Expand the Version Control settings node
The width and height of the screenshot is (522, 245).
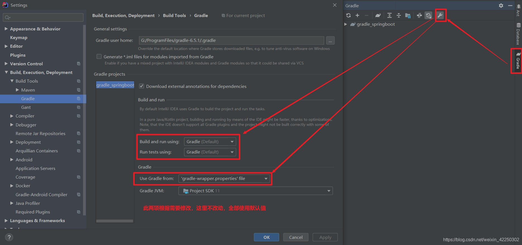click(6, 64)
